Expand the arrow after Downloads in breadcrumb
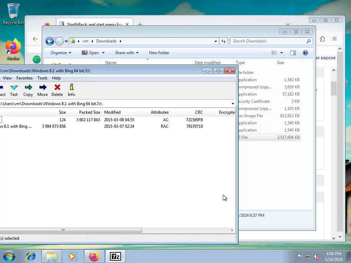351x263 pixels. 120,41
